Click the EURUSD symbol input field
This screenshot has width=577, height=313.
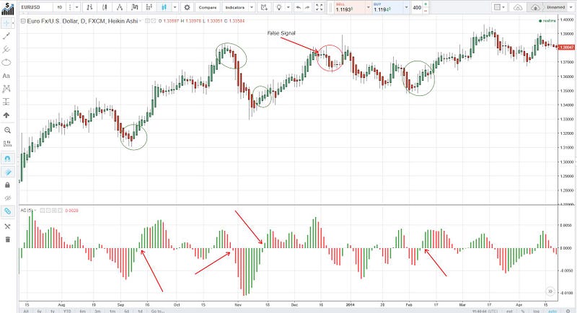36,7
